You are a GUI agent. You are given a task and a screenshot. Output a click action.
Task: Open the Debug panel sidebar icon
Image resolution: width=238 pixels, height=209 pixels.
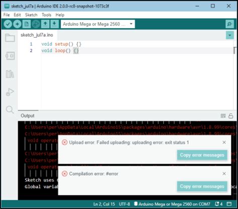click(10, 92)
